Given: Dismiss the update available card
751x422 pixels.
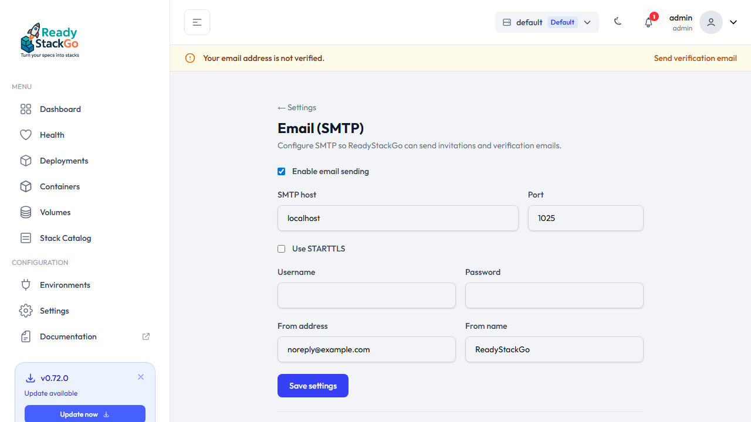Looking at the screenshot, I should 141,377.
